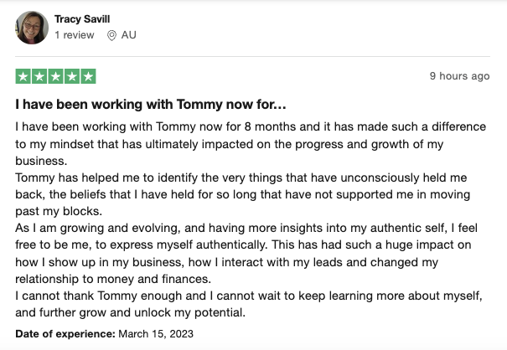
Task: View the '1 review' count link
Action: tap(75, 35)
